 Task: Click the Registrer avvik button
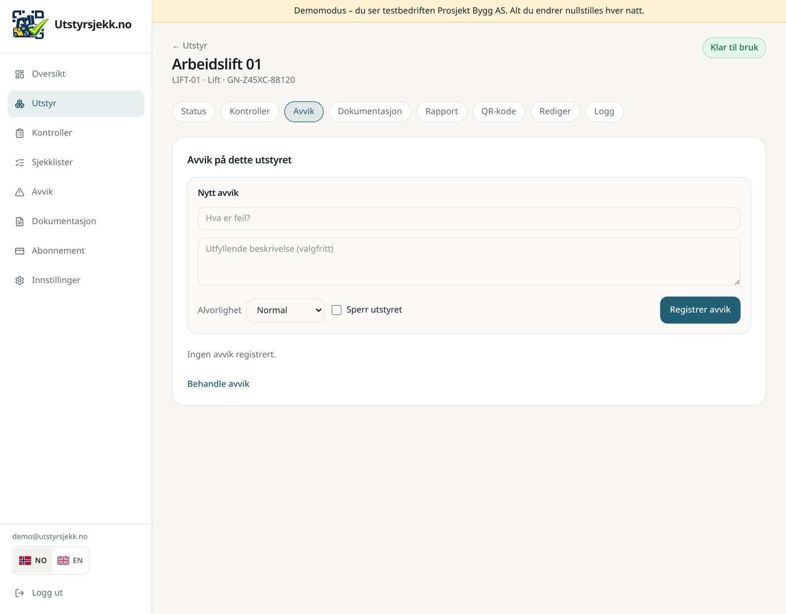(700, 310)
